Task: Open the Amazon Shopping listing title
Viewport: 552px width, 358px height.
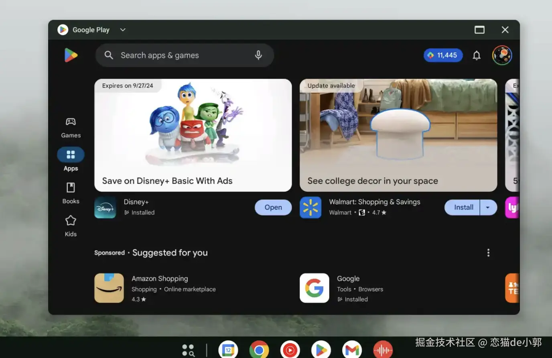Action: [160, 279]
